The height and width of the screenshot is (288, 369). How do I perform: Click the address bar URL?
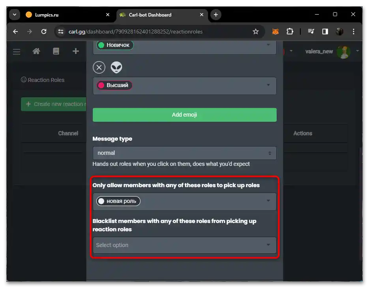pyautogui.click(x=135, y=32)
